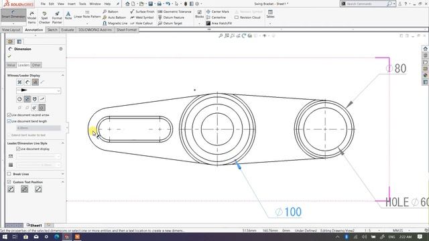Toggle Use document bend length checkbox
429x241 pixels.
pyautogui.click(x=9, y=121)
